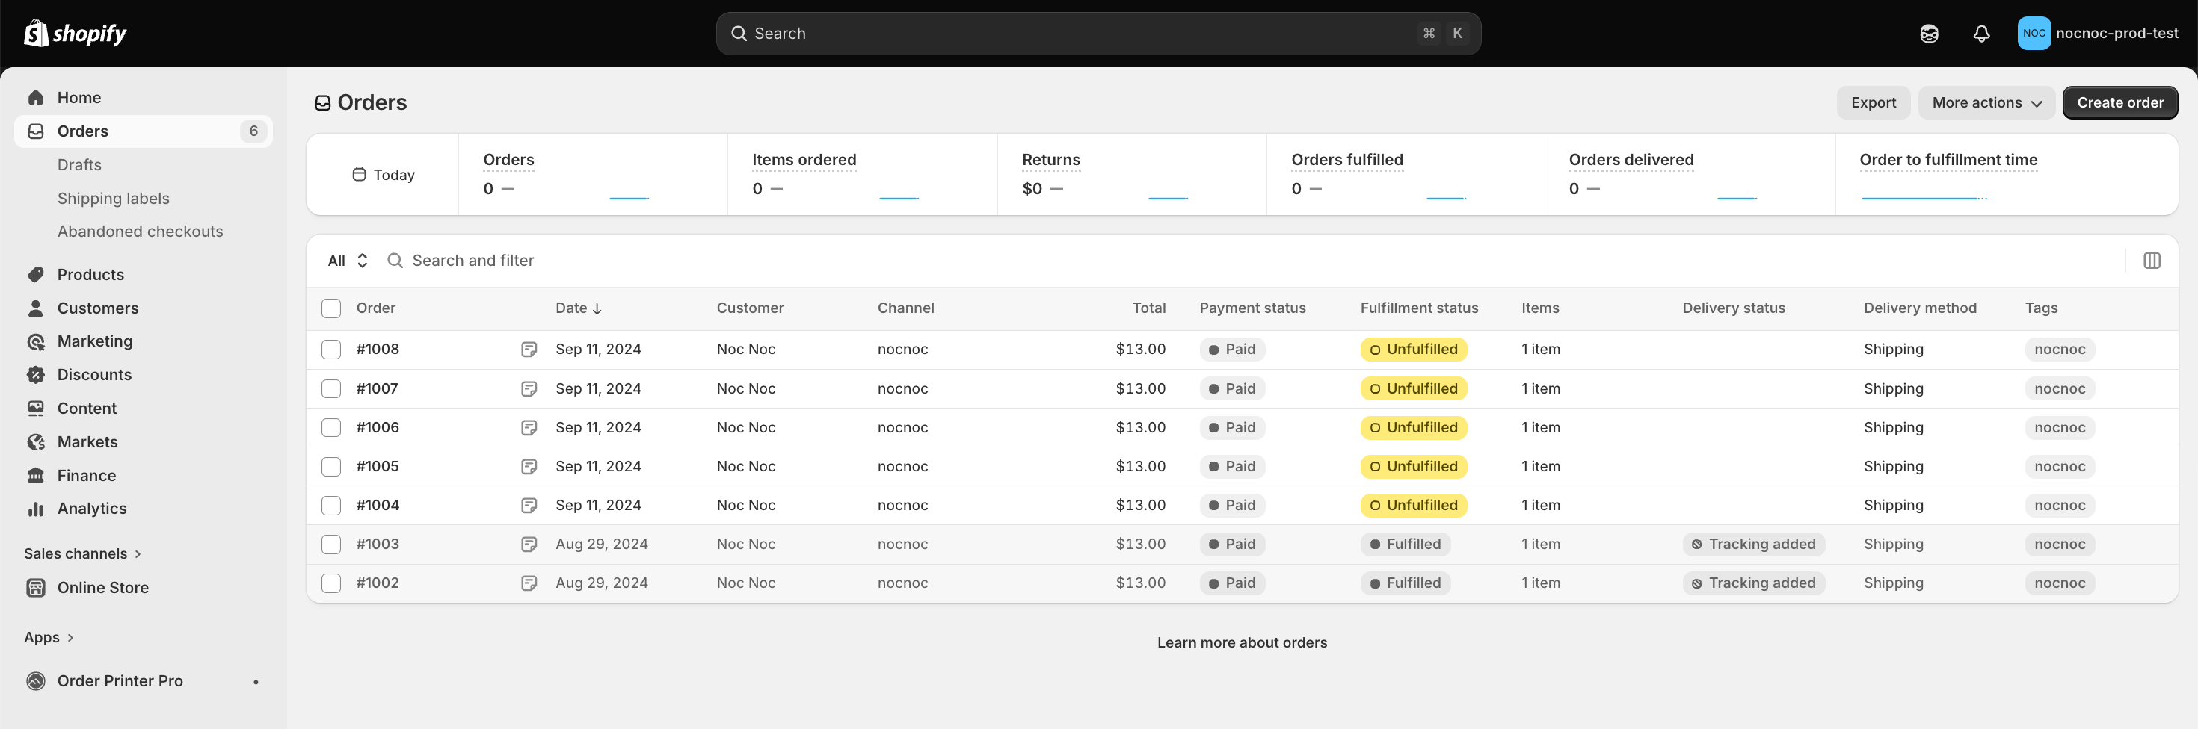Viewport: 2198px width, 729px height.
Task: Click the Markets globe icon
Action: [36, 441]
